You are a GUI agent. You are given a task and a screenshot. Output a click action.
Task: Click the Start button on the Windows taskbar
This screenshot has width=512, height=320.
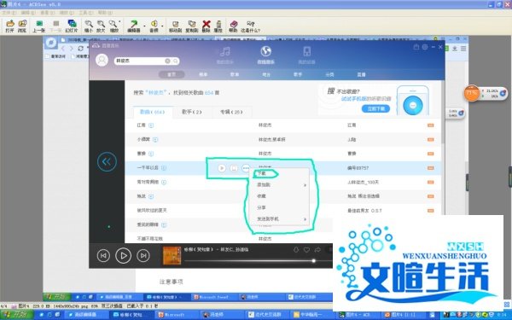click(x=17, y=315)
